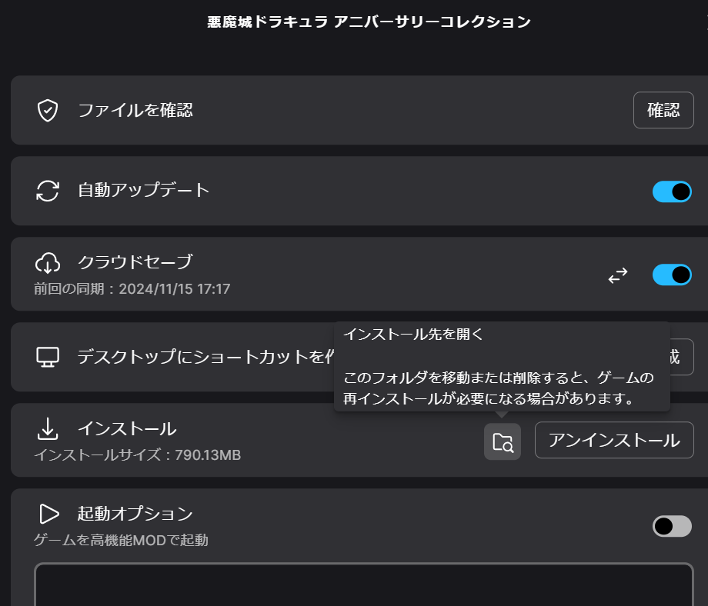Open install folder via folder-search icon
The height and width of the screenshot is (606, 708).
point(502,441)
